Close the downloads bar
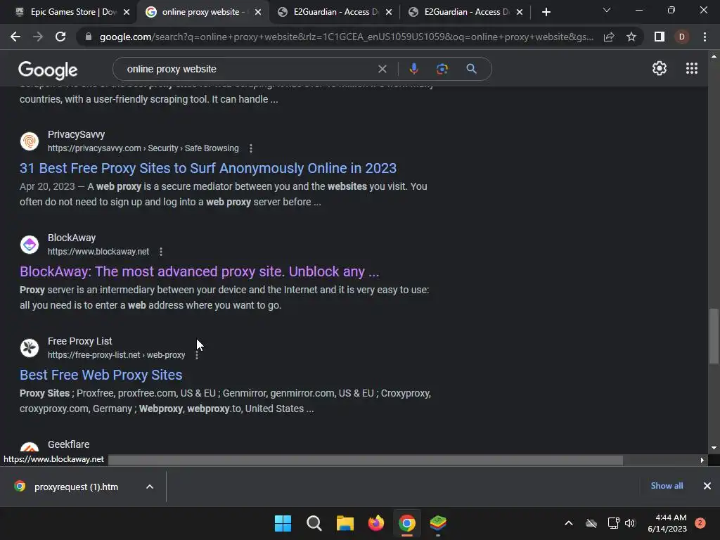Screen dimensions: 720x540 (707, 486)
